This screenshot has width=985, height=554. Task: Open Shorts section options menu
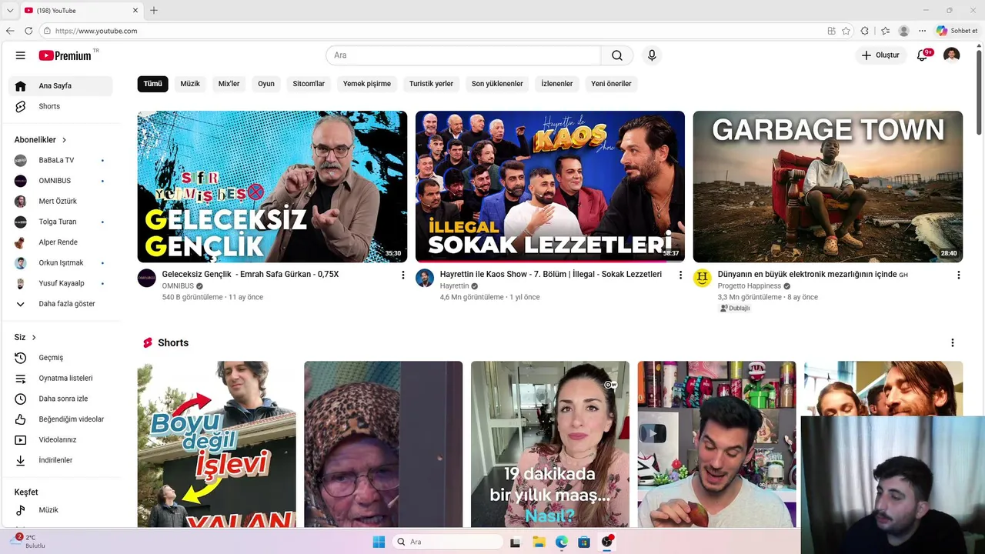(x=952, y=343)
